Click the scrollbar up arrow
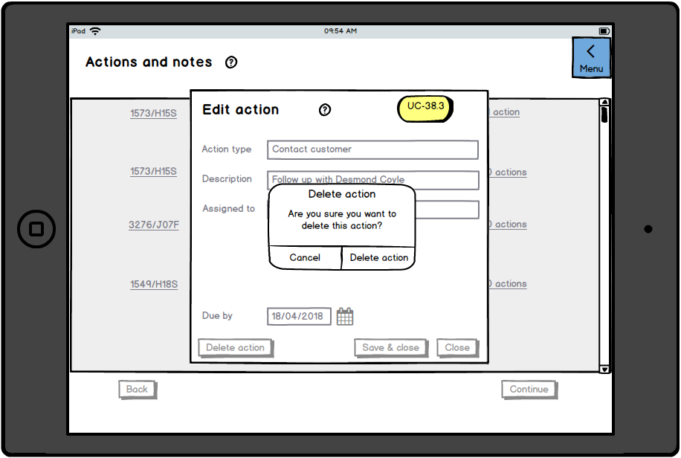 [604, 102]
